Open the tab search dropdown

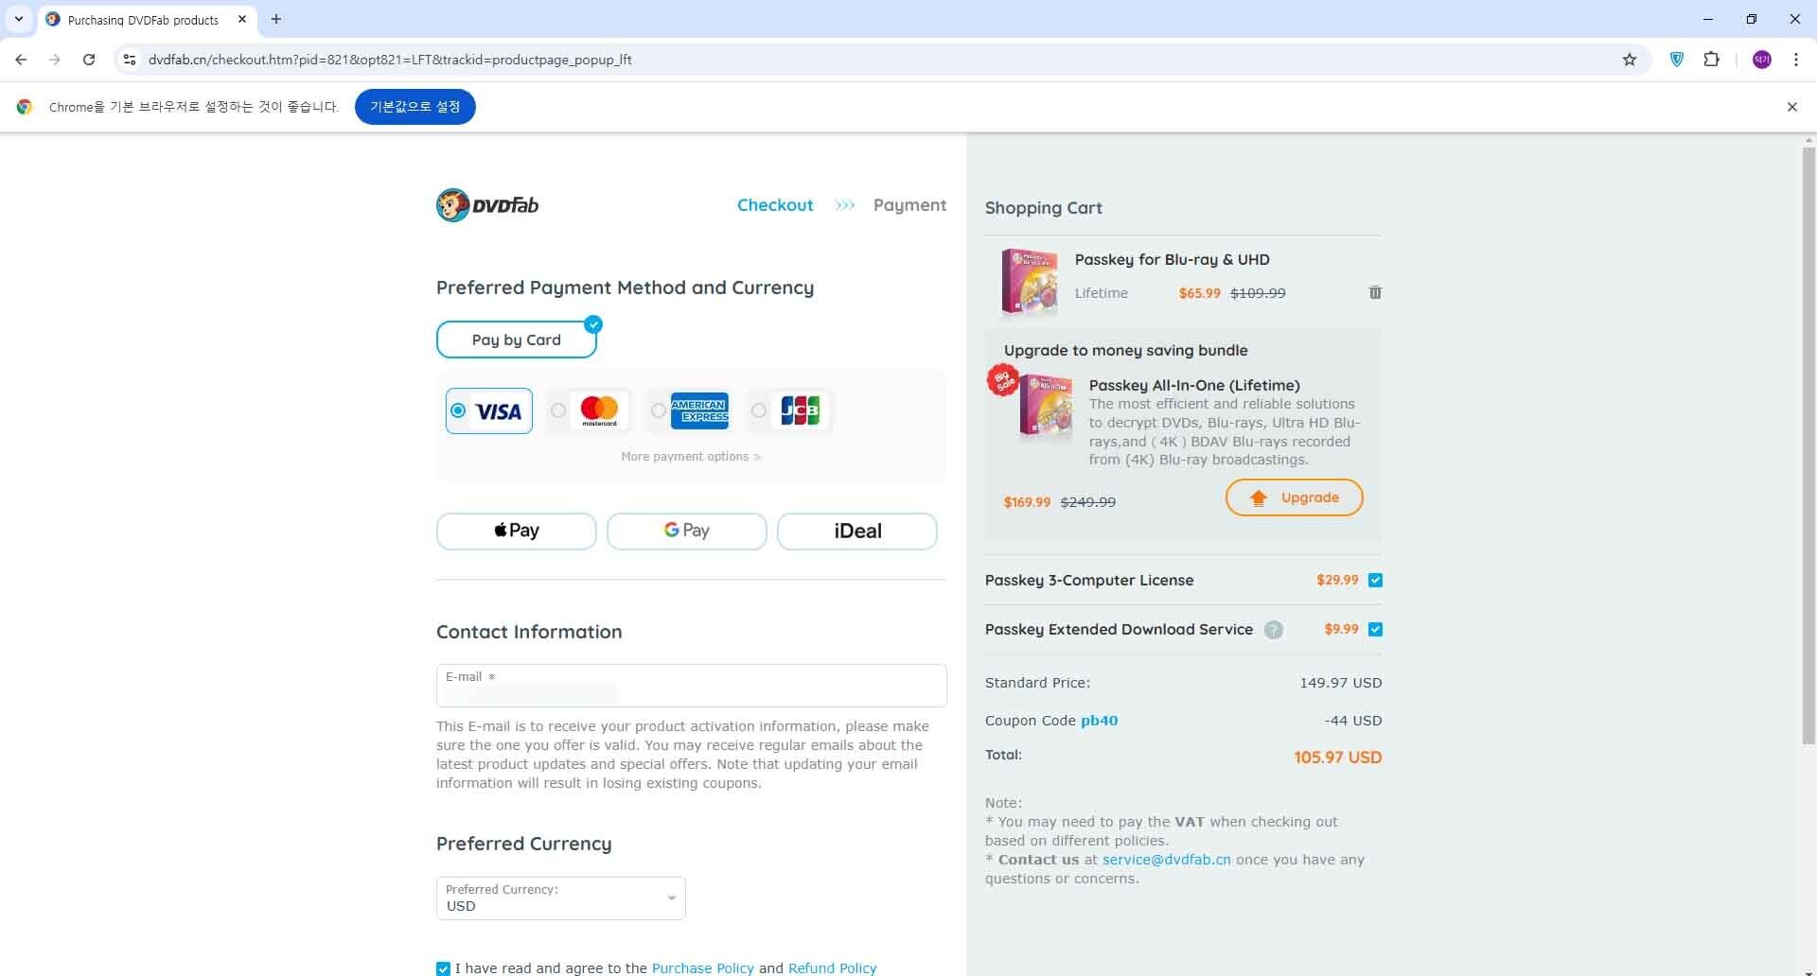[x=19, y=19]
